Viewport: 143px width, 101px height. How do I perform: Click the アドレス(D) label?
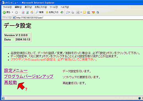coord(7,18)
